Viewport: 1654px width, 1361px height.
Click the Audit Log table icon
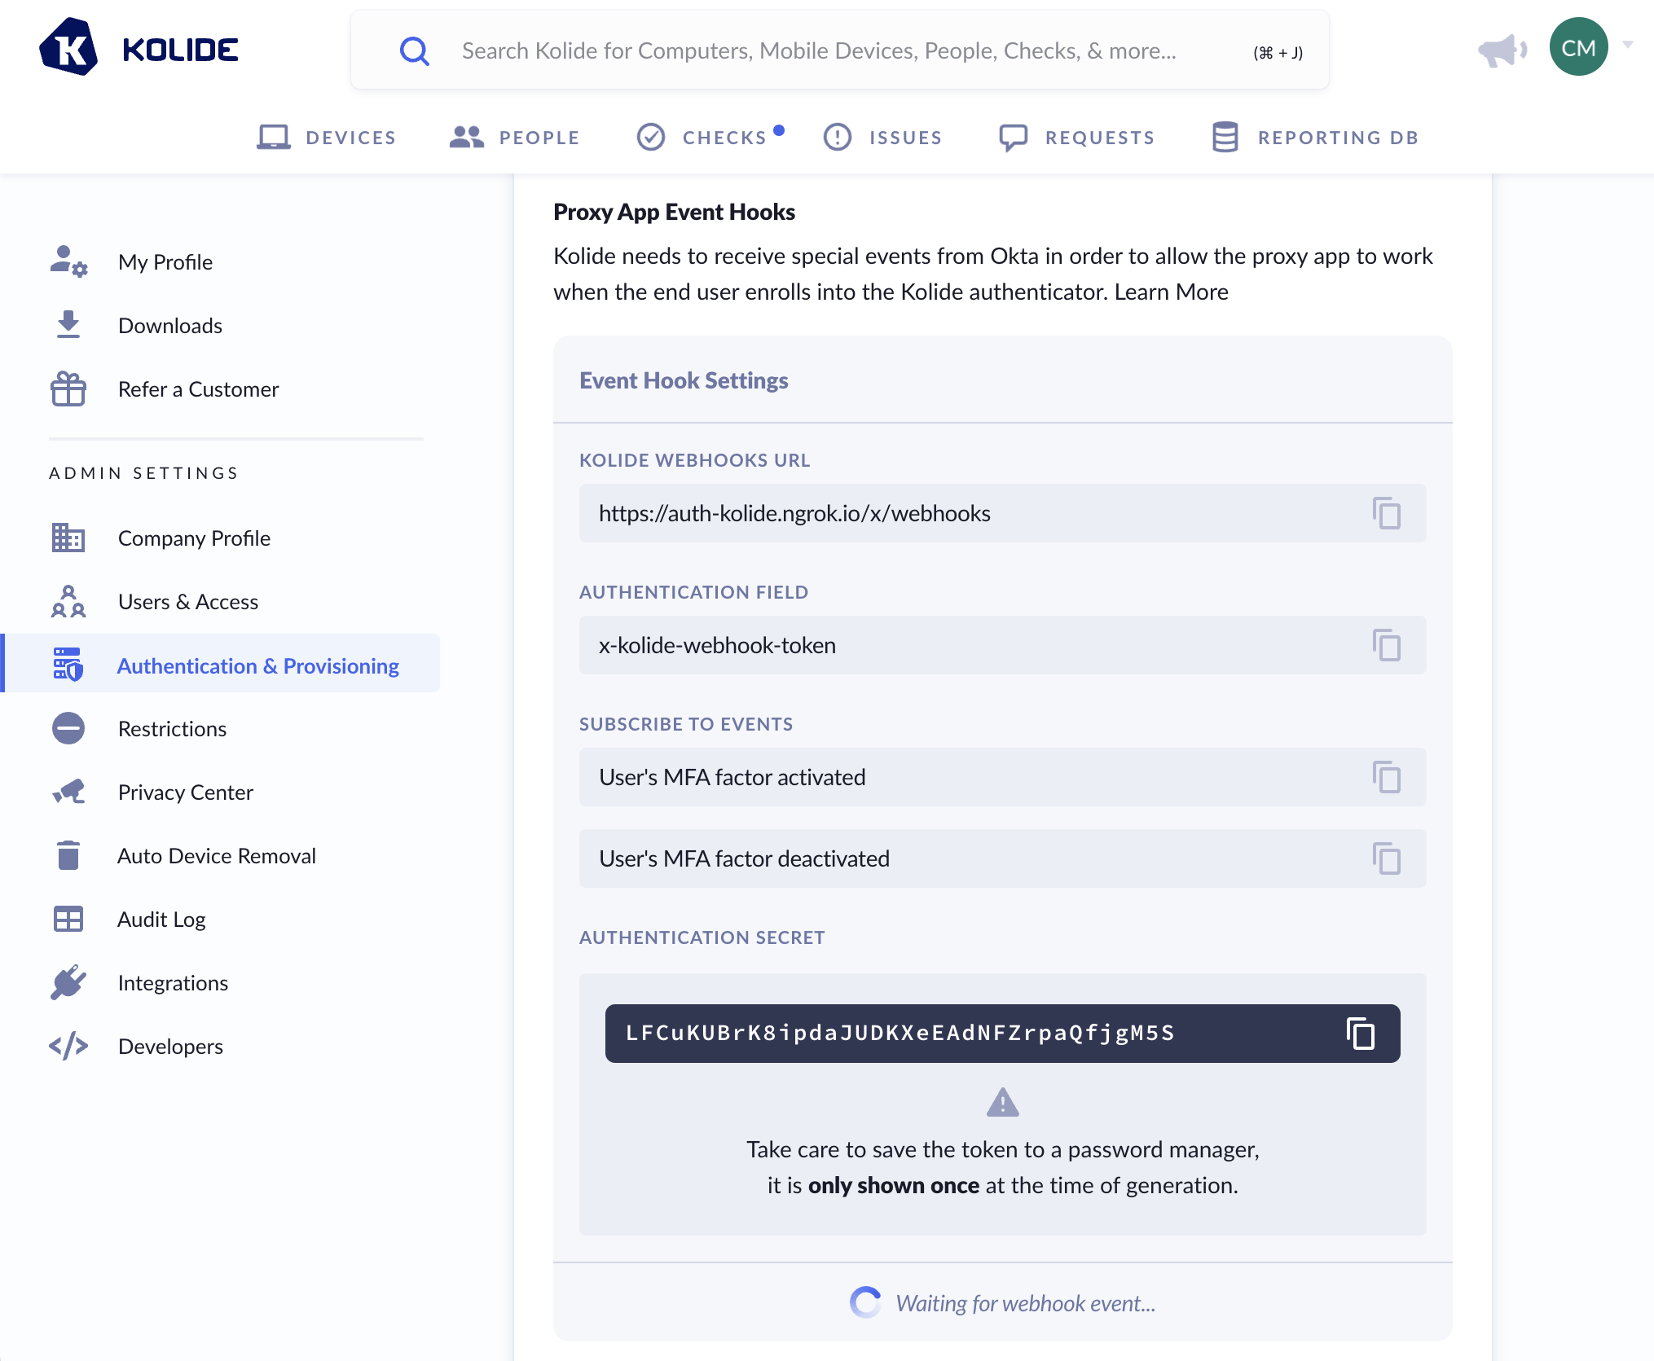(68, 919)
